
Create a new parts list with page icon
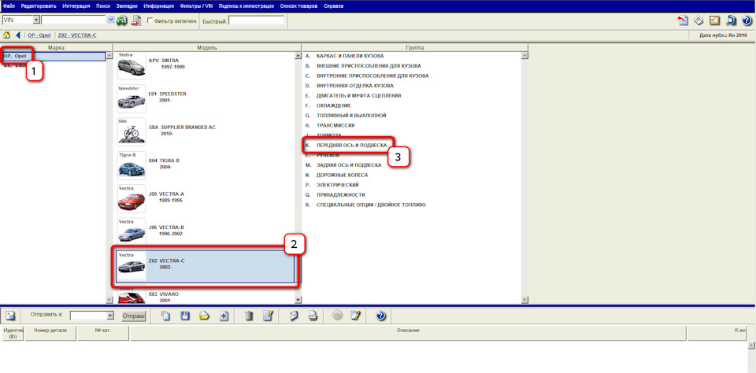165,316
